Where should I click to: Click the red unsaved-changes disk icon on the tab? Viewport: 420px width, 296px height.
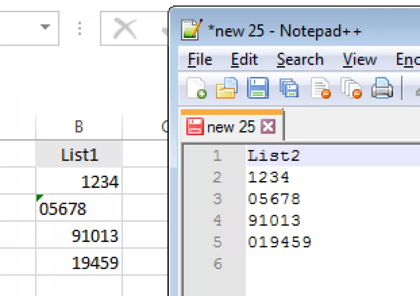click(x=196, y=127)
